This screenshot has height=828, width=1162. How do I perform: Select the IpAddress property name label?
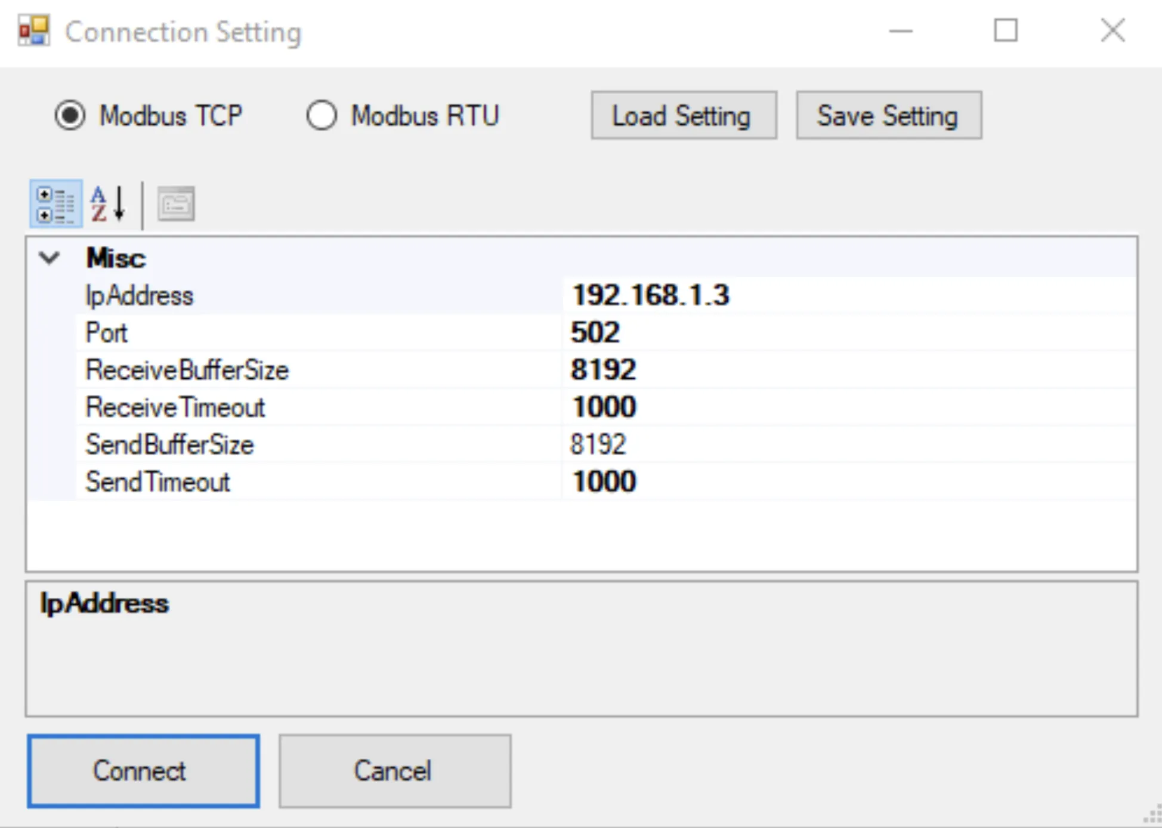139,295
